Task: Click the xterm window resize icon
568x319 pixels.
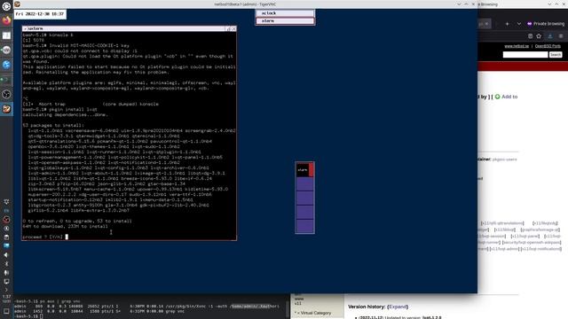Action: [x=229, y=28]
